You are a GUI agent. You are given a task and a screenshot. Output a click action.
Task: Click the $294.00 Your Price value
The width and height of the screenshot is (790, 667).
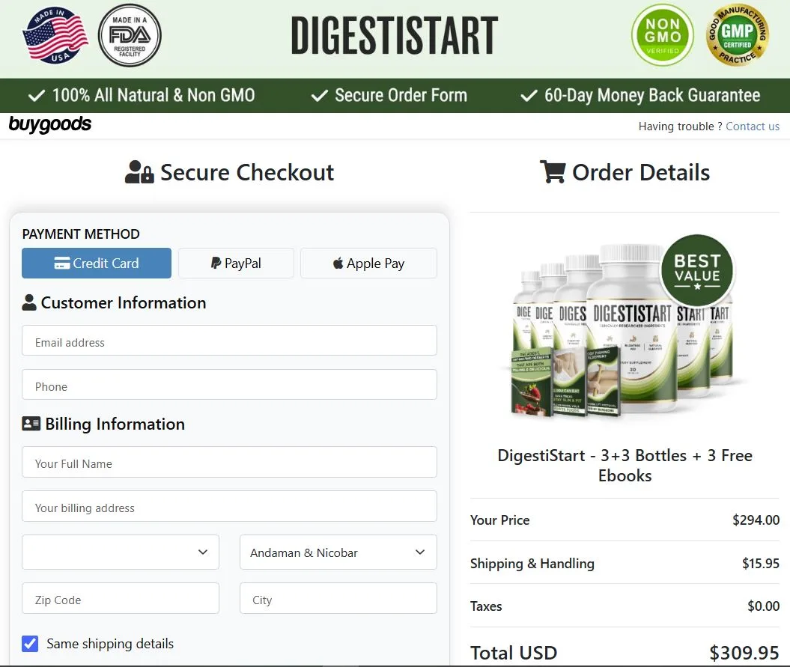pyautogui.click(x=756, y=520)
